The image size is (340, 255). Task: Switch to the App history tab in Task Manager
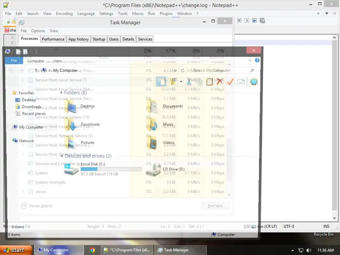click(x=78, y=39)
